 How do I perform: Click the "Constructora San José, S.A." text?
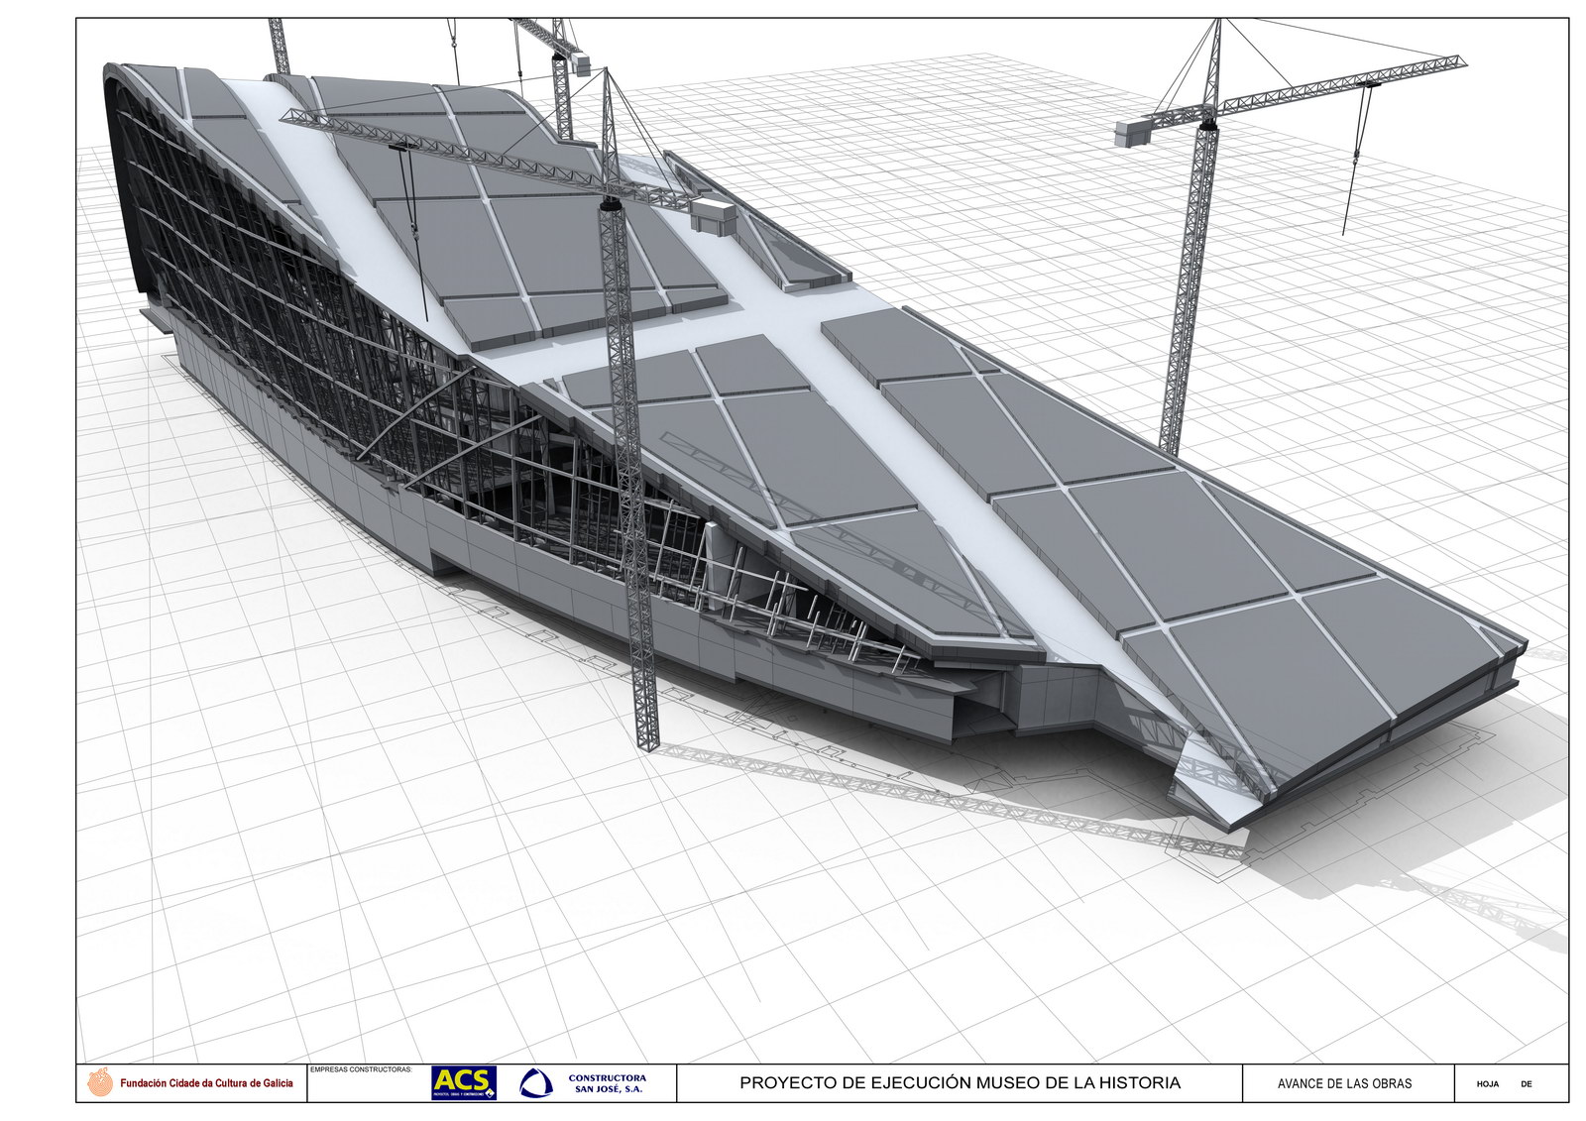[x=607, y=1083]
